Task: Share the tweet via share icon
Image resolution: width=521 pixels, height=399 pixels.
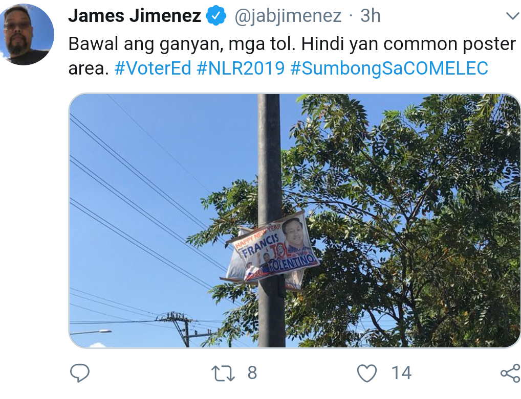Action: (x=511, y=373)
